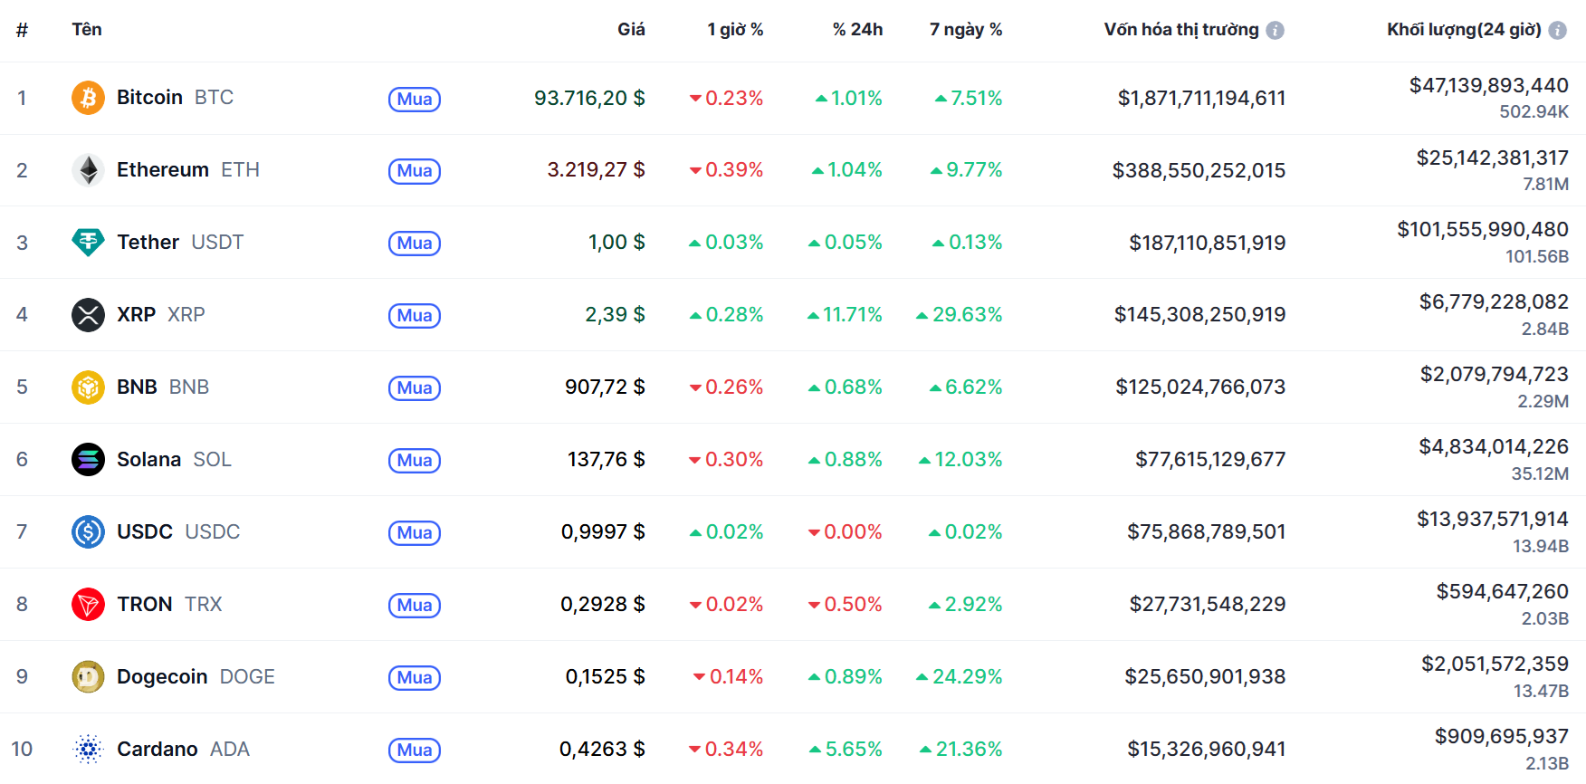Click XRP volume $6,779,228,082
1586x784 pixels.
pos(1494,302)
